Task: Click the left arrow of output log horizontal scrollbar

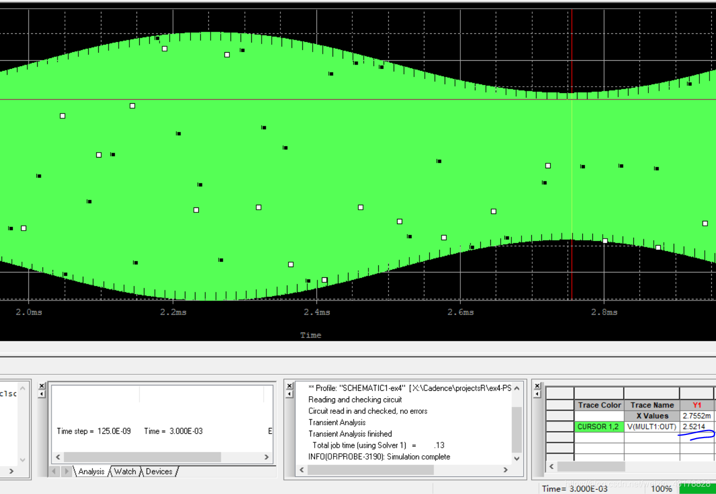Action: (302, 469)
